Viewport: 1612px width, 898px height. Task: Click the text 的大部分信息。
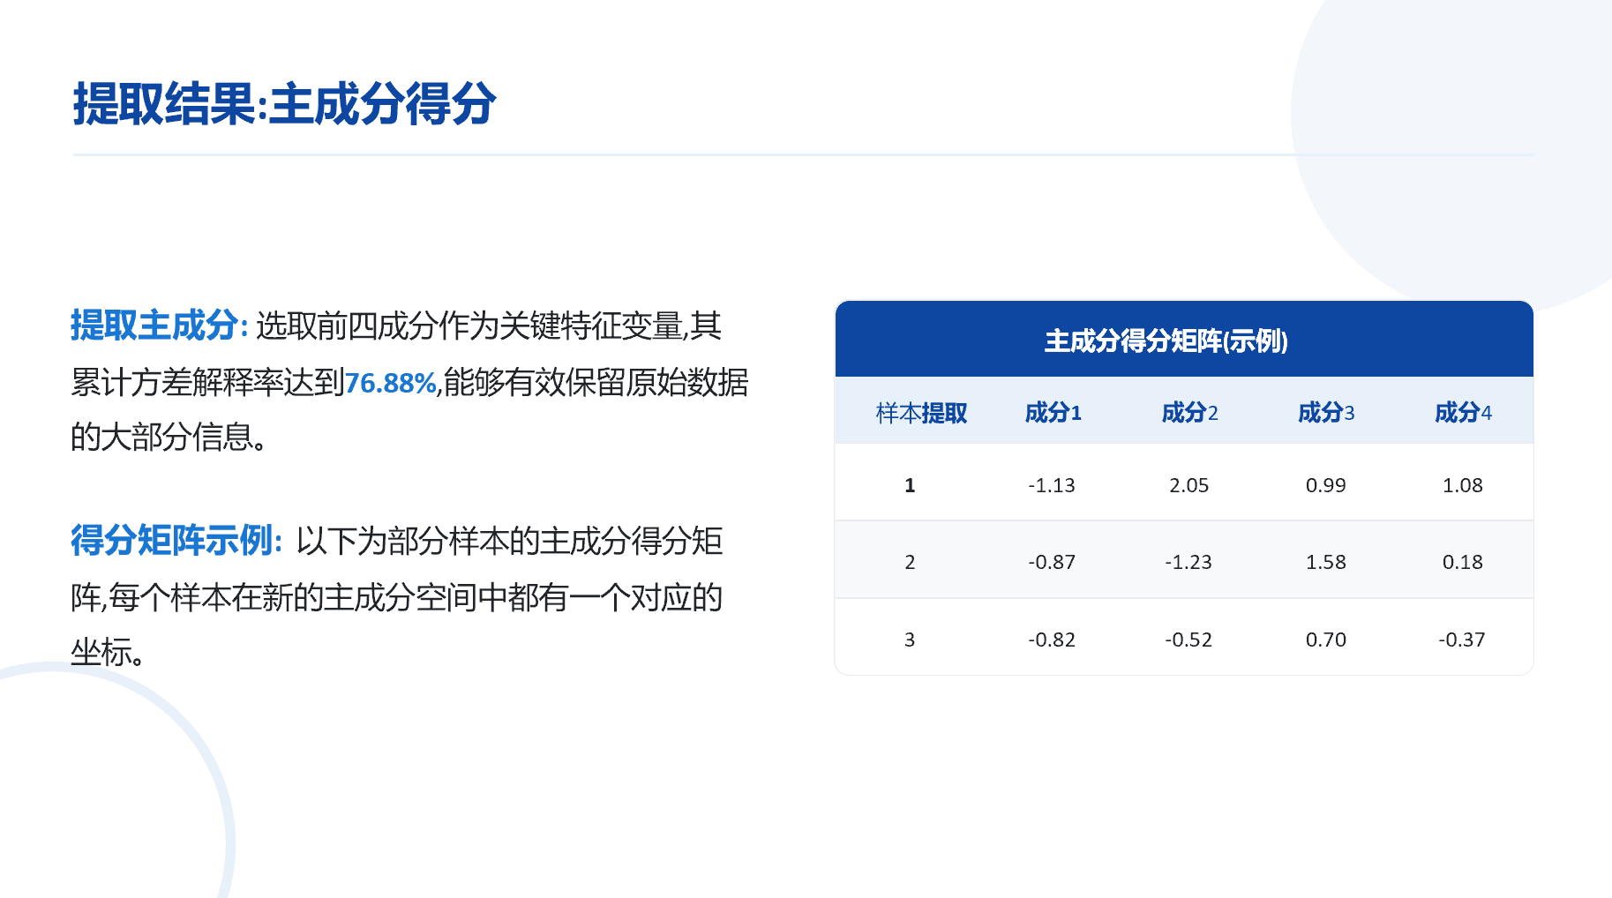169,437
